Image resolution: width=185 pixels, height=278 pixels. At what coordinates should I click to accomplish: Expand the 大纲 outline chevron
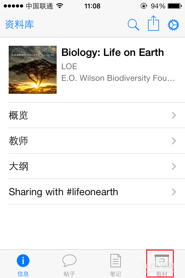click(174, 167)
